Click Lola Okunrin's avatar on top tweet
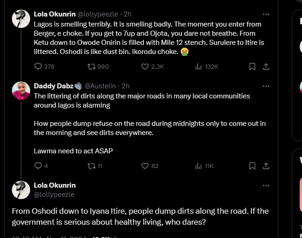This screenshot has height=238, width=302. [21, 19]
